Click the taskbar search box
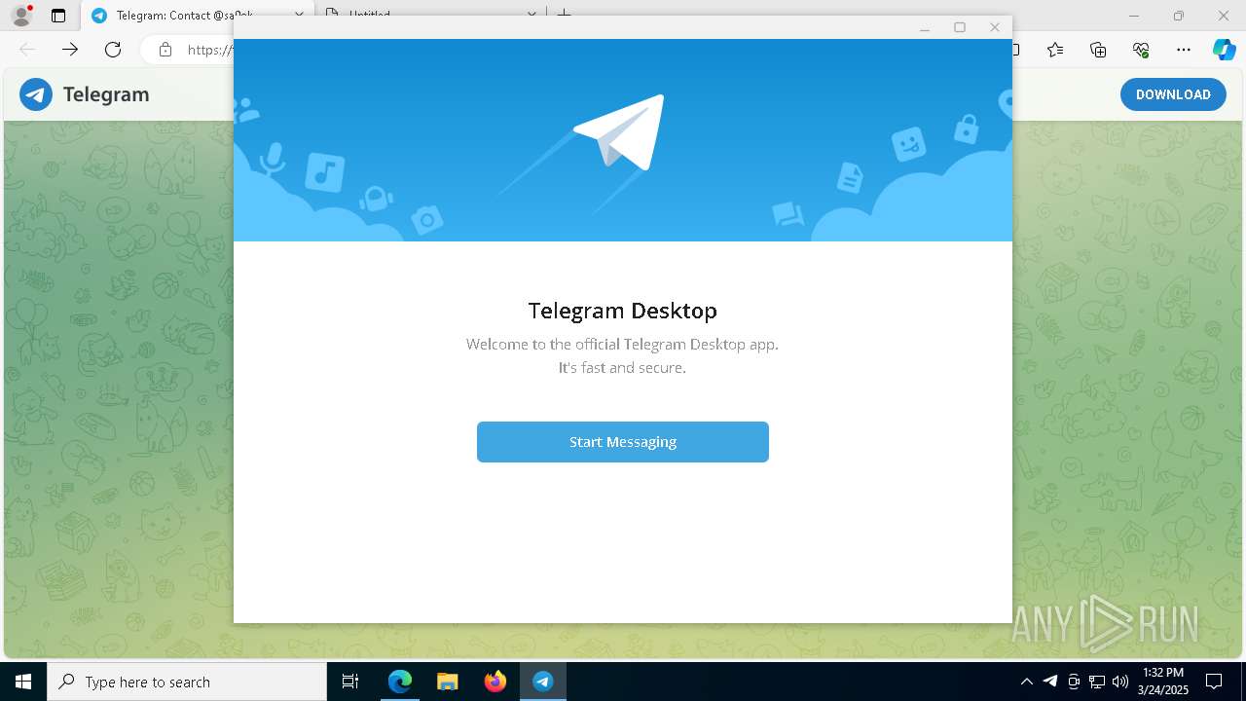 pyautogui.click(x=187, y=682)
